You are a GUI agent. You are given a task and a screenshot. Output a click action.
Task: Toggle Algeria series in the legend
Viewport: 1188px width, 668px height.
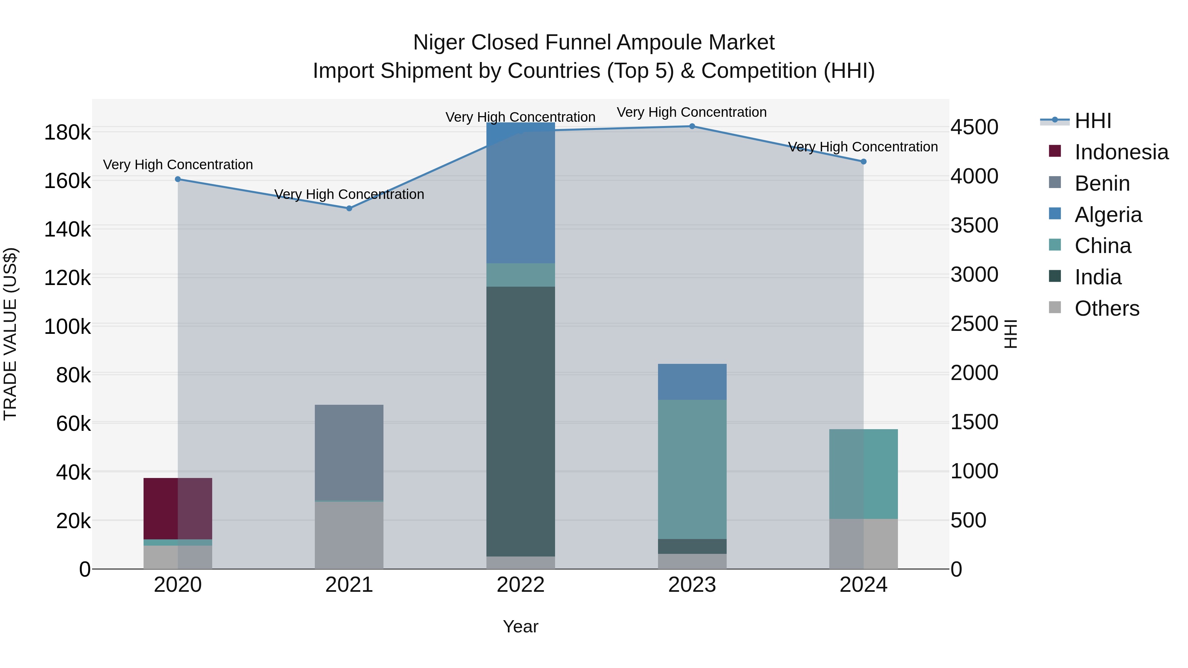tap(1095, 214)
